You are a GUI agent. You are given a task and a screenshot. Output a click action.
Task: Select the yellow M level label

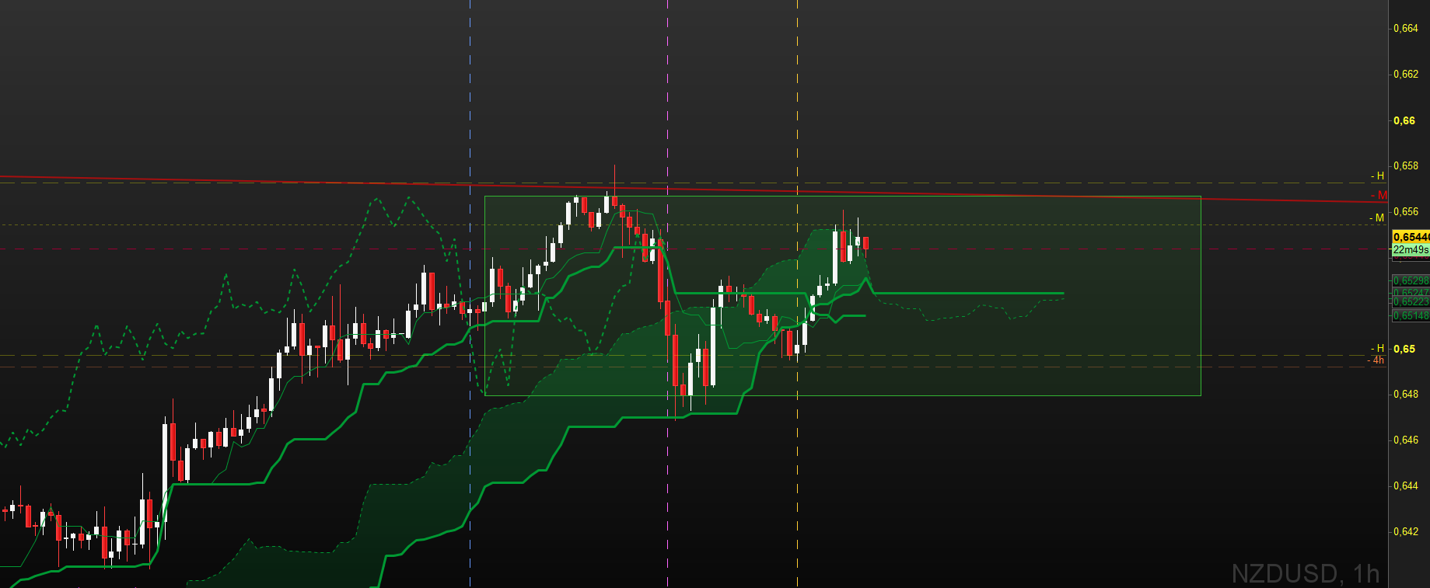pyautogui.click(x=1378, y=218)
